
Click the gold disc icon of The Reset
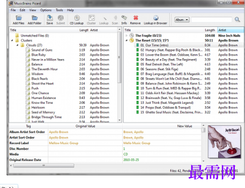coord(132,40)
